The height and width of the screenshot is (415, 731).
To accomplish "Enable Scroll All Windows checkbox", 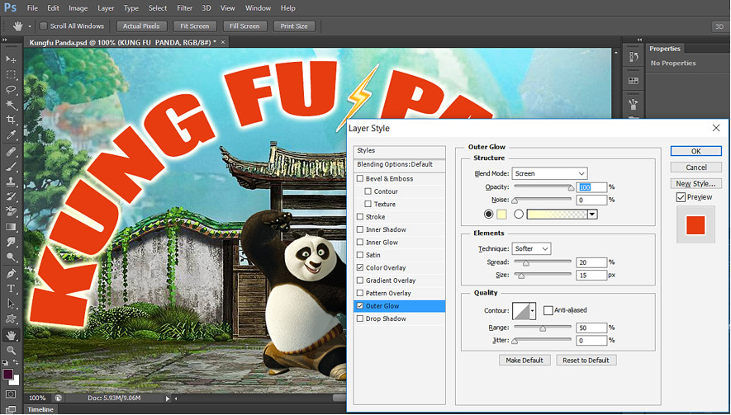I will coord(43,26).
